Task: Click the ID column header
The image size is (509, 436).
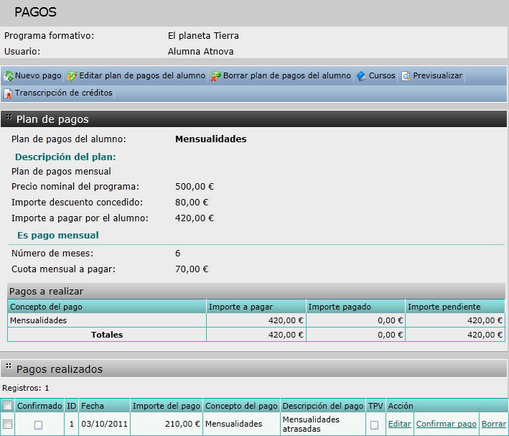Action: pyautogui.click(x=71, y=406)
